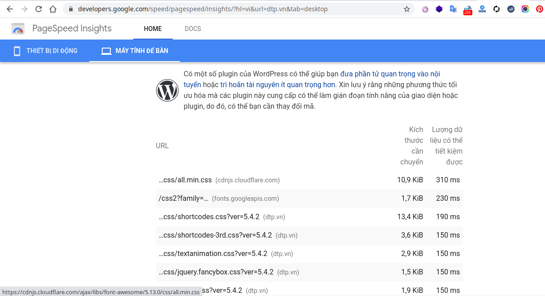Switch to the HOME tab

coord(153,29)
